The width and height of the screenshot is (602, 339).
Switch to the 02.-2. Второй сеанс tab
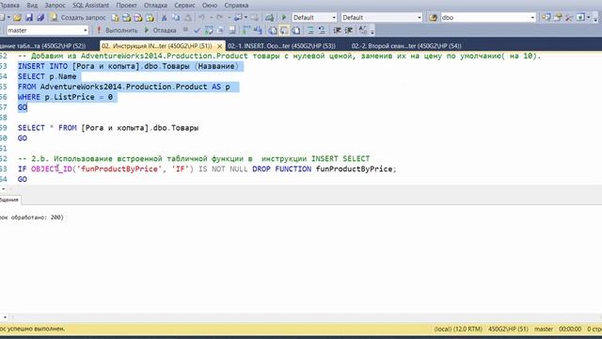(406, 46)
